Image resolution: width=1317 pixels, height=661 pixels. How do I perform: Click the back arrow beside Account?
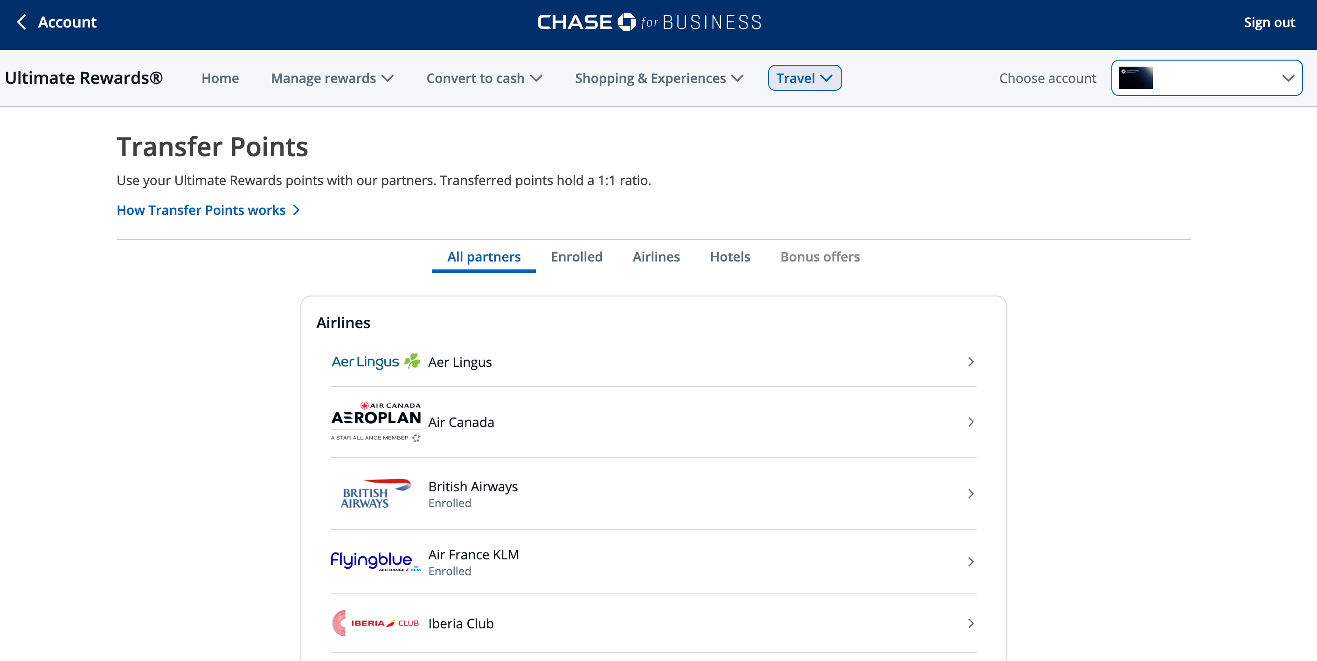(21, 22)
